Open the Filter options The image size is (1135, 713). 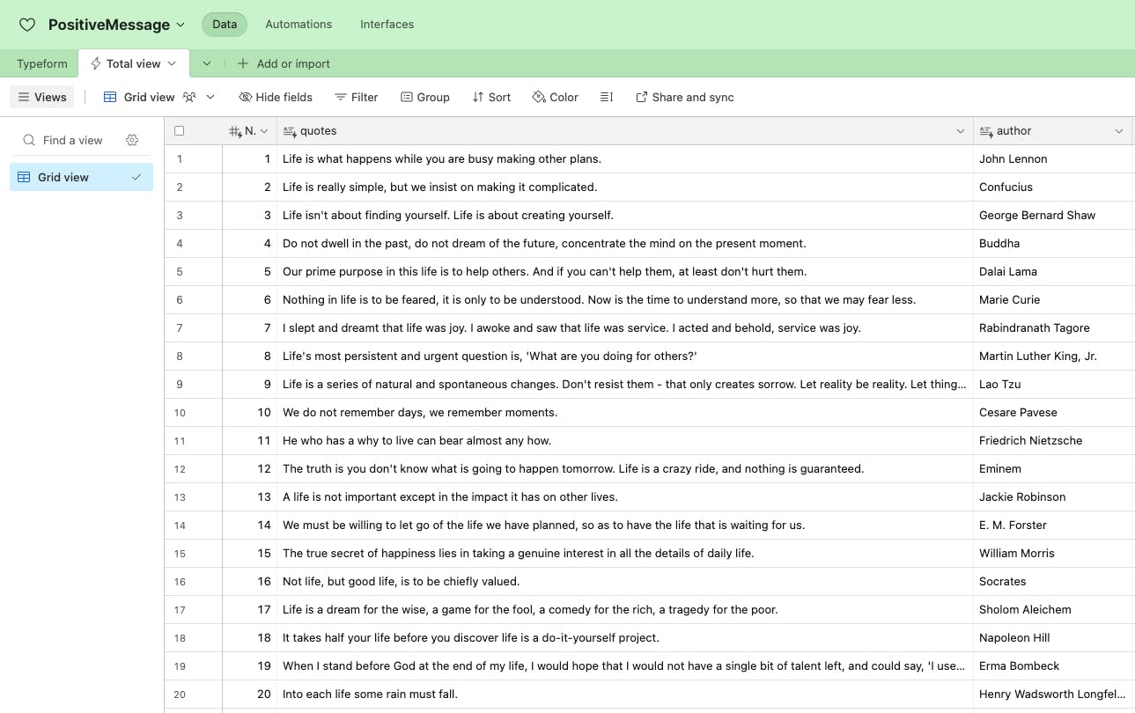[x=356, y=97]
